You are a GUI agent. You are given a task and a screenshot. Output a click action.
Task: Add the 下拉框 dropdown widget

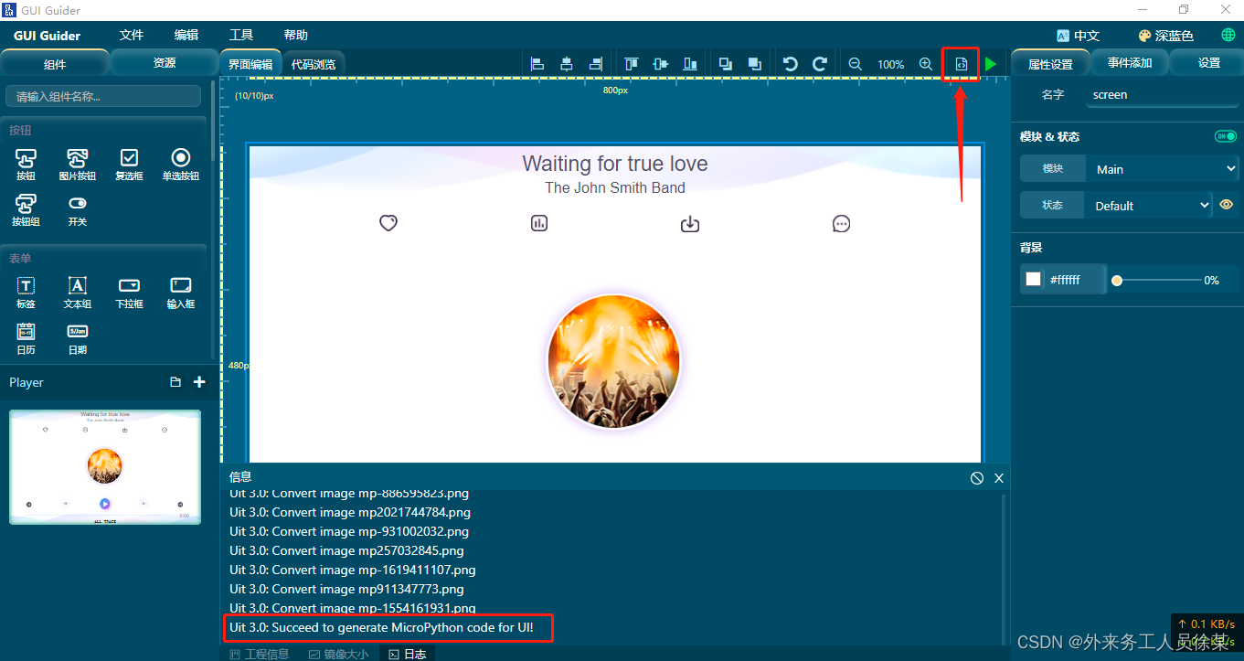coord(129,293)
